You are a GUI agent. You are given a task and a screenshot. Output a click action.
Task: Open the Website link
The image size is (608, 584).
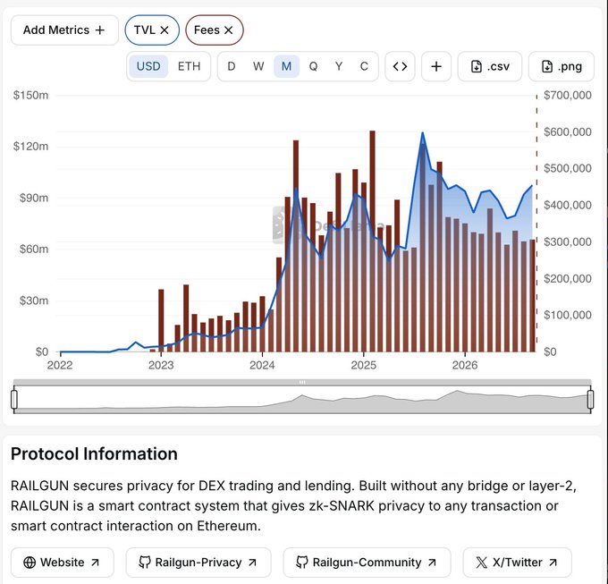tap(63, 563)
